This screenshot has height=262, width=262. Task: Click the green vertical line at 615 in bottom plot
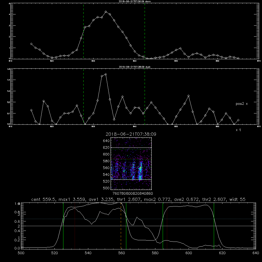coord(214,226)
